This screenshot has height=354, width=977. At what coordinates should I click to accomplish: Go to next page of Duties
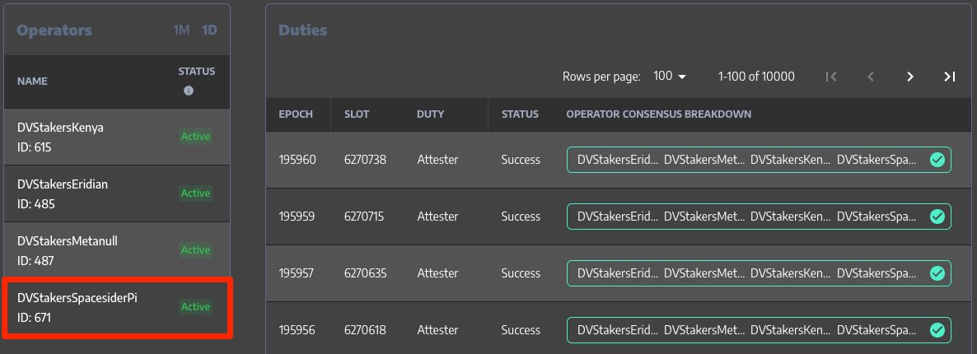point(909,77)
